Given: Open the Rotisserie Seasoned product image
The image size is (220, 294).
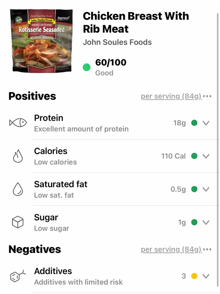Looking at the screenshot, I should (41, 40).
